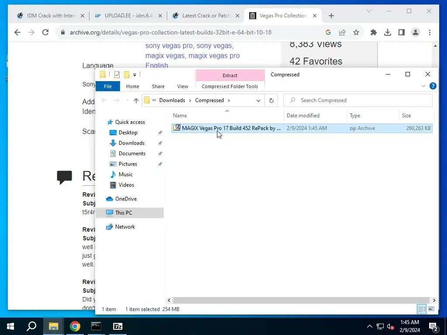Open OneDrive in navigation pane

point(126,199)
